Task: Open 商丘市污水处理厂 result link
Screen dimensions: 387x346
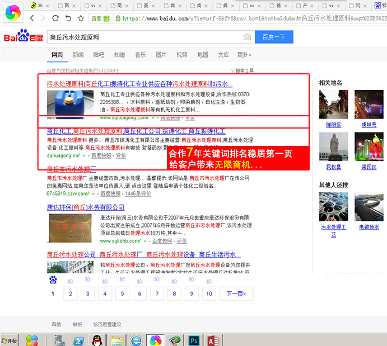Action: [x=72, y=169]
